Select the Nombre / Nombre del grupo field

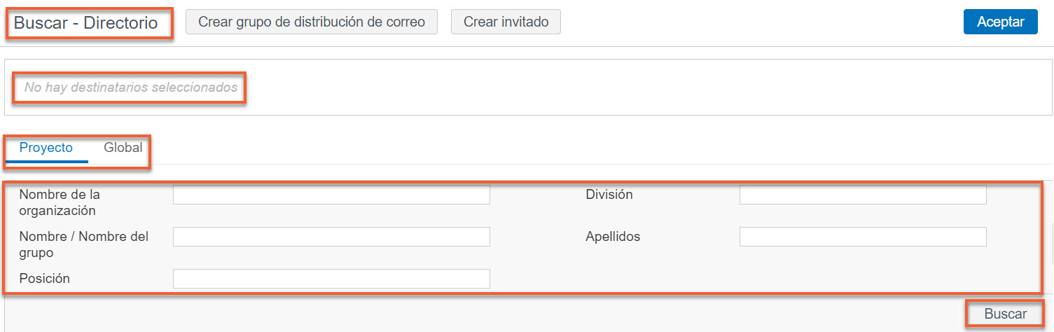point(331,237)
